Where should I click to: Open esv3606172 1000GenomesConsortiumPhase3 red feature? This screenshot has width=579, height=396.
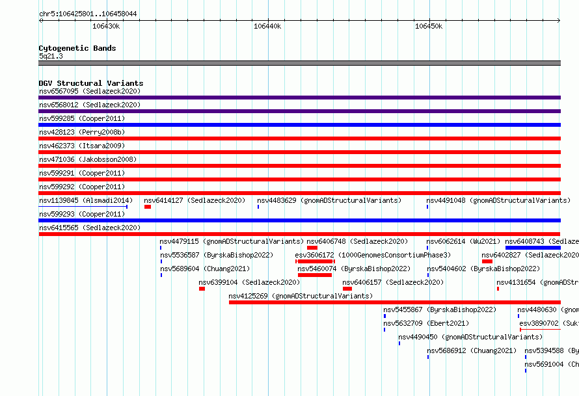pos(315,261)
